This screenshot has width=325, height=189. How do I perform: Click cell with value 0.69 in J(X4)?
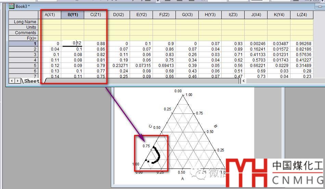point(256,71)
